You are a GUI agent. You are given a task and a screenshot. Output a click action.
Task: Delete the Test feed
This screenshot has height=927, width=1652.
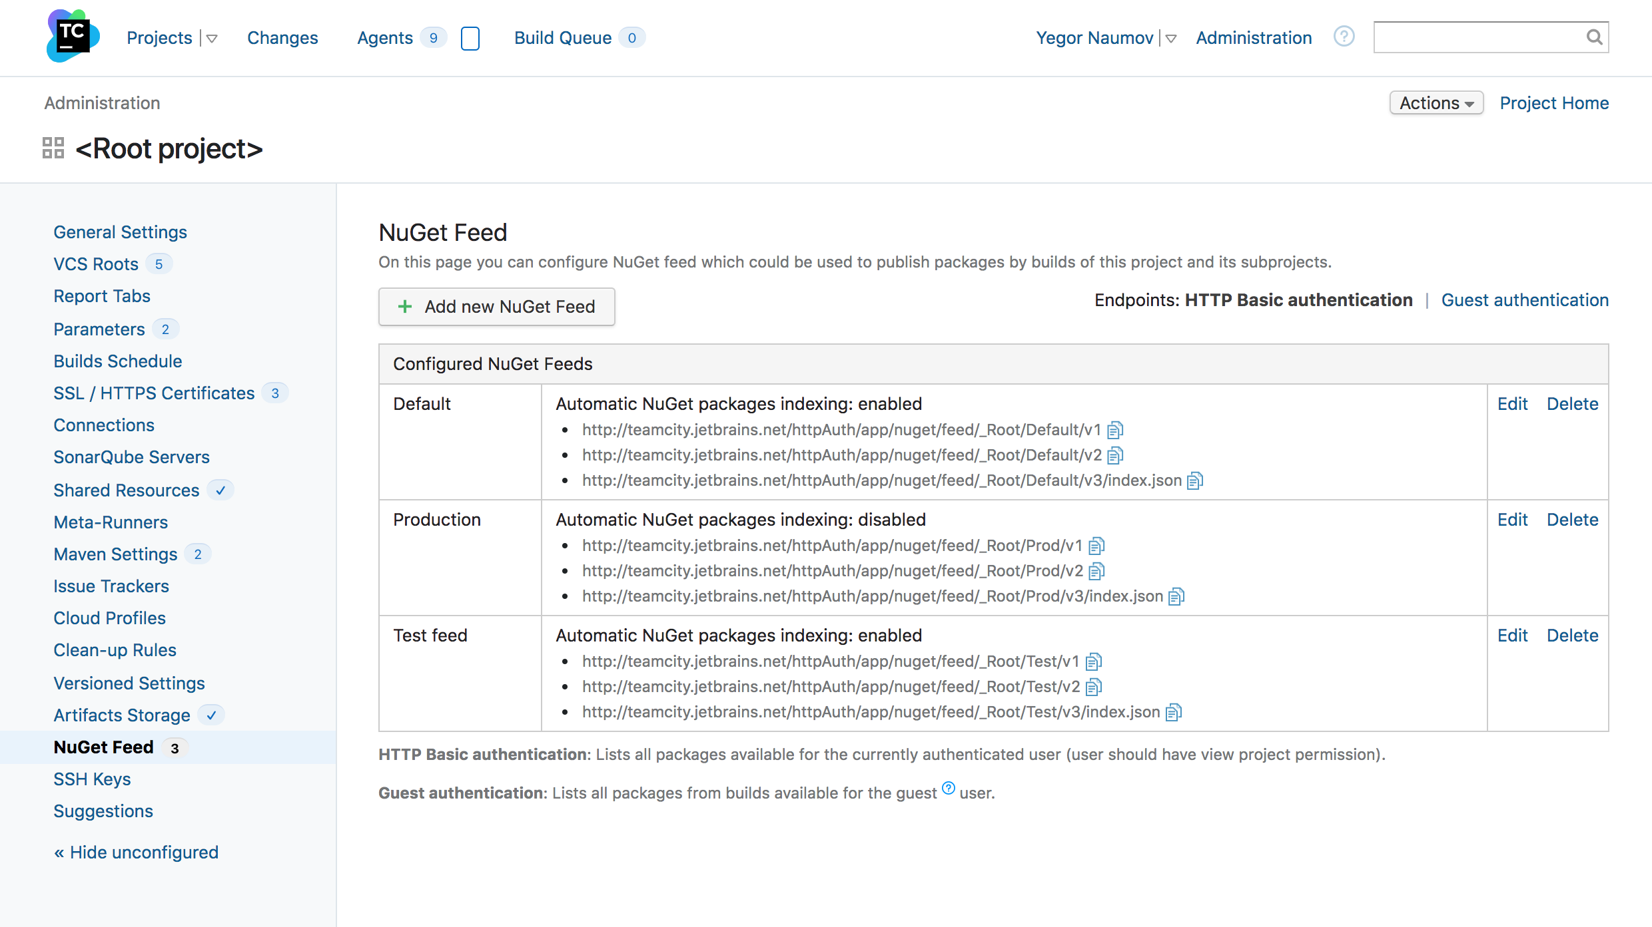click(x=1572, y=636)
